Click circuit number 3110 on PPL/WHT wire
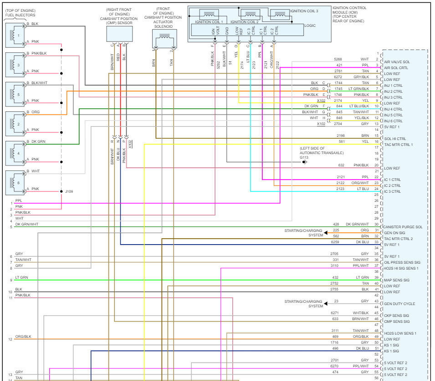435x381 pixels. click(x=334, y=266)
